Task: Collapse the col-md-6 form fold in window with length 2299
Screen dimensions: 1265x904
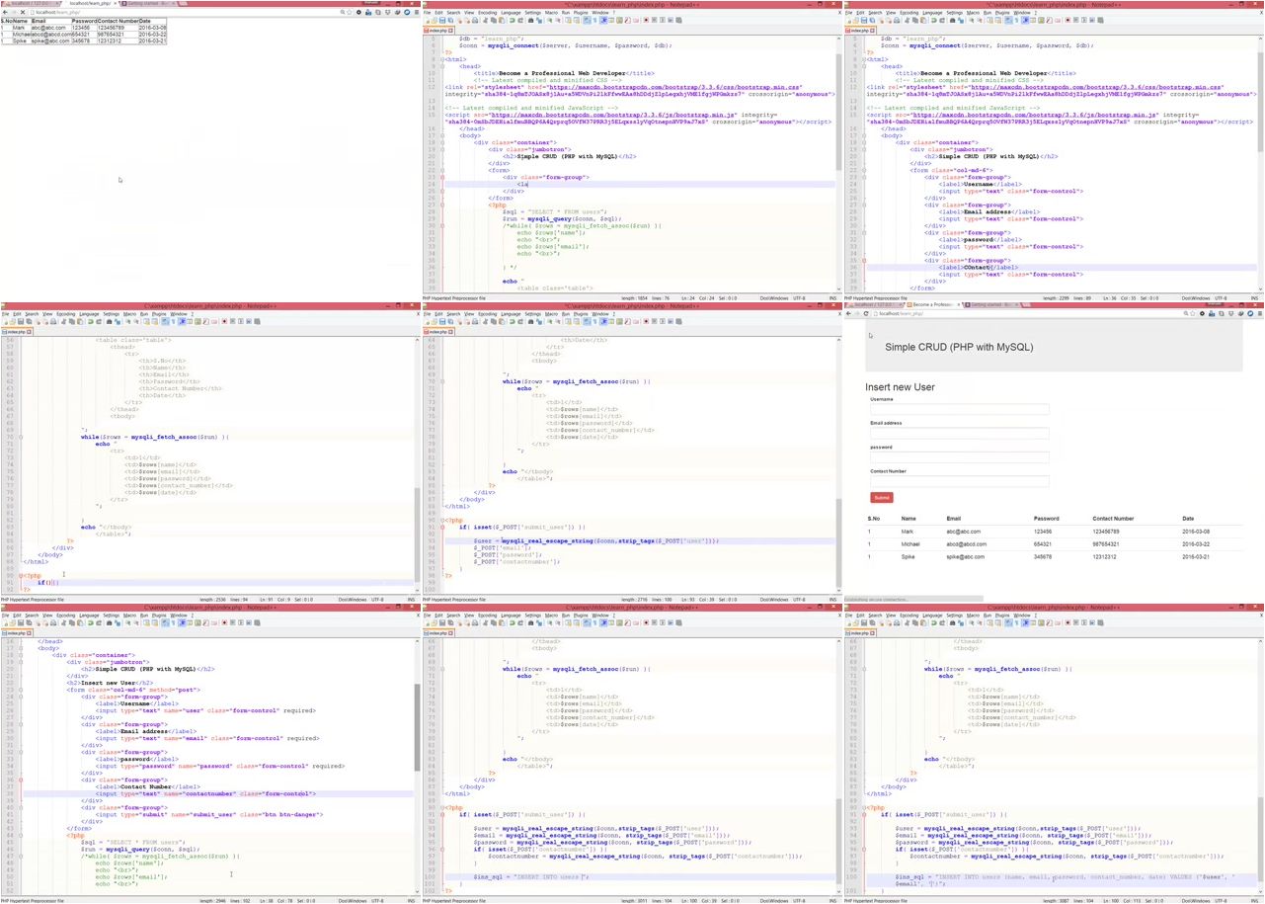Action: pyautogui.click(x=864, y=170)
